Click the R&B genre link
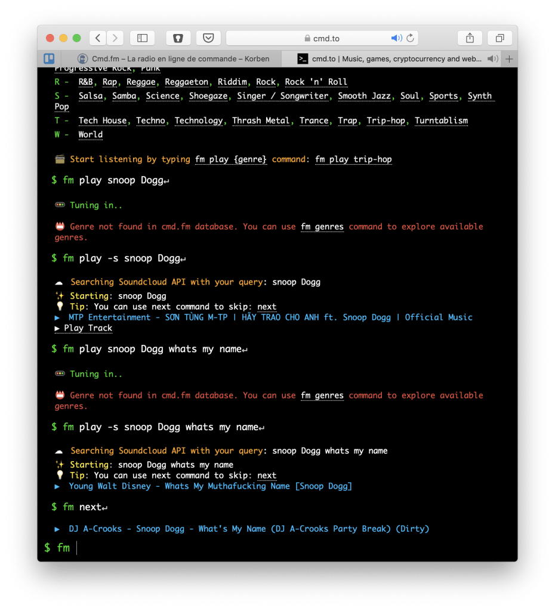The image size is (555, 611). (86, 82)
